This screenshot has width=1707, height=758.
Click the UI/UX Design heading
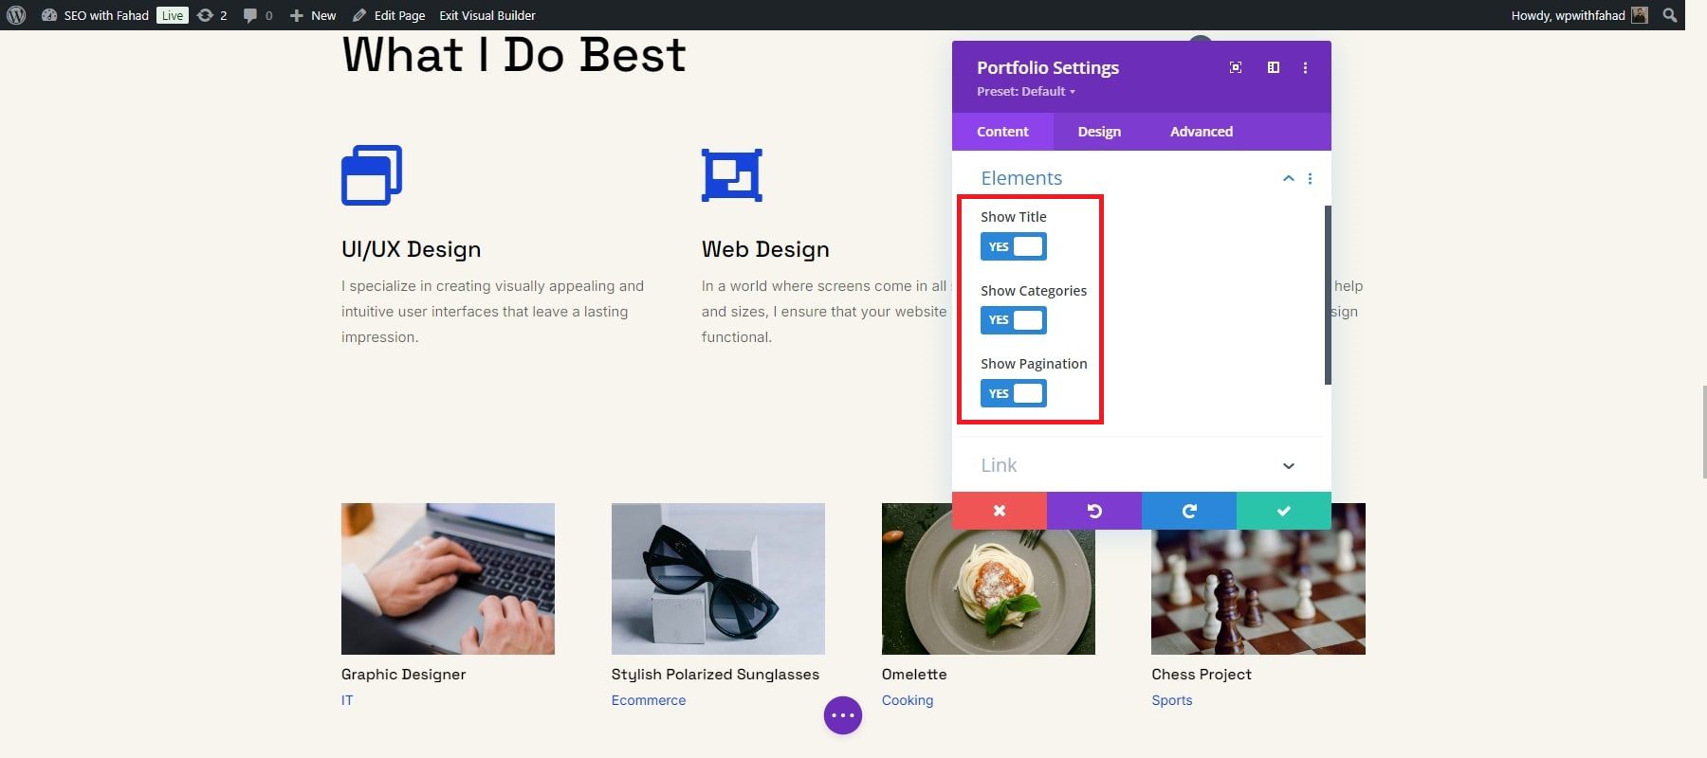coord(412,249)
